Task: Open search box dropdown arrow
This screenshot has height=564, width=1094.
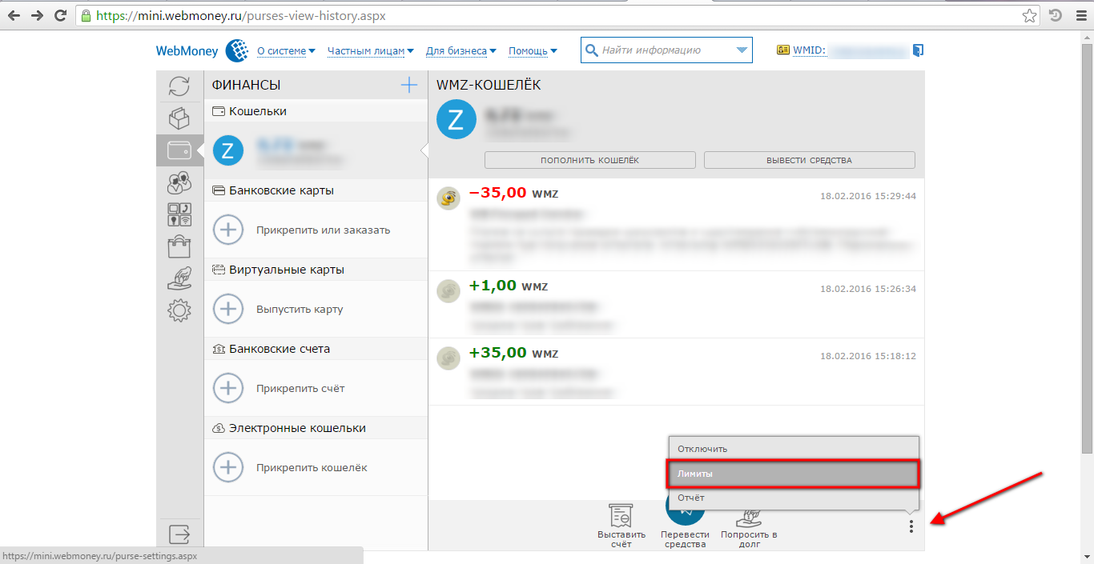Action: [742, 50]
